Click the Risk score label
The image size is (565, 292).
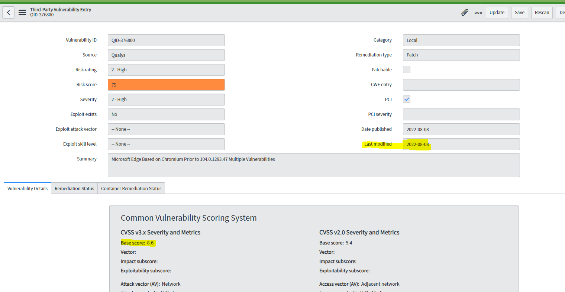tap(87, 85)
